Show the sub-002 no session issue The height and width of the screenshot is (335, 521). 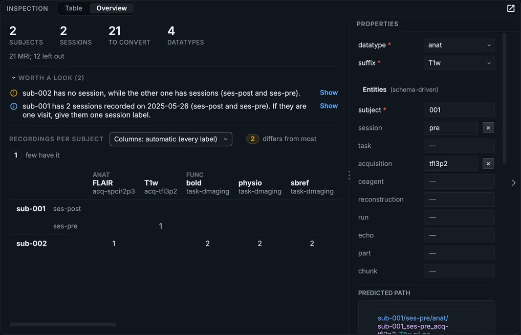(329, 93)
